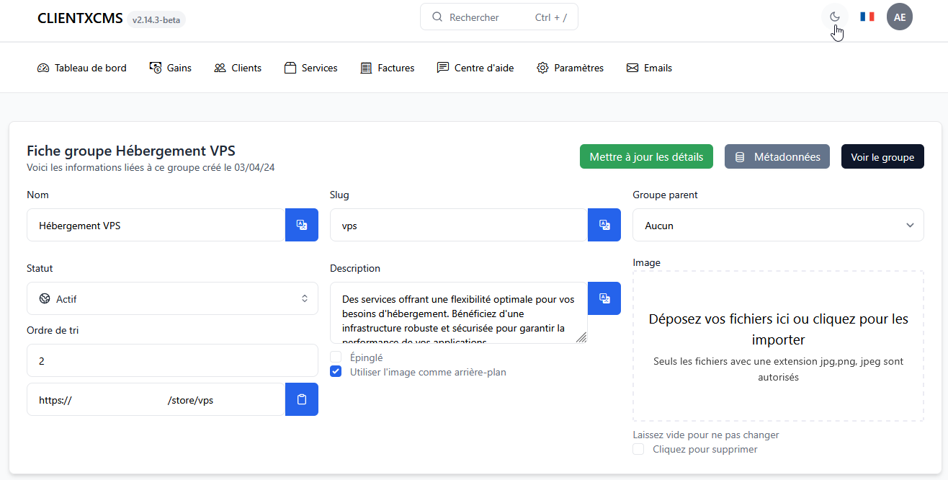Click the description textarea resize handle
This screenshot has height=480, width=948.
581,337
